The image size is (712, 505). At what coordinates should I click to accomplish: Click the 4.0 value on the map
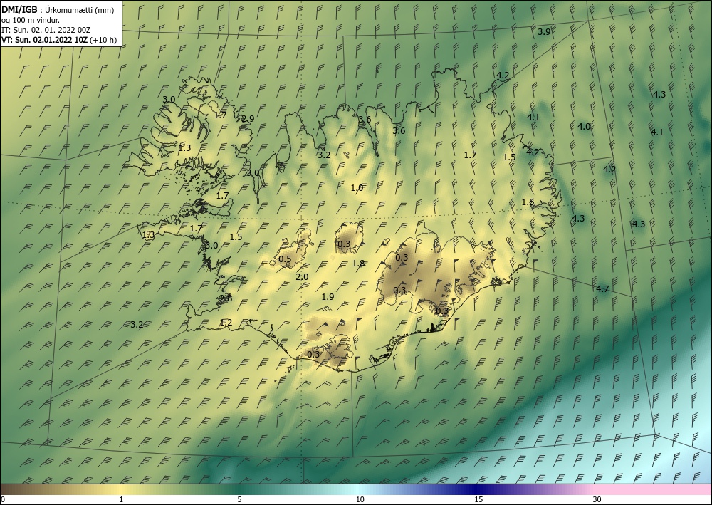[584, 127]
